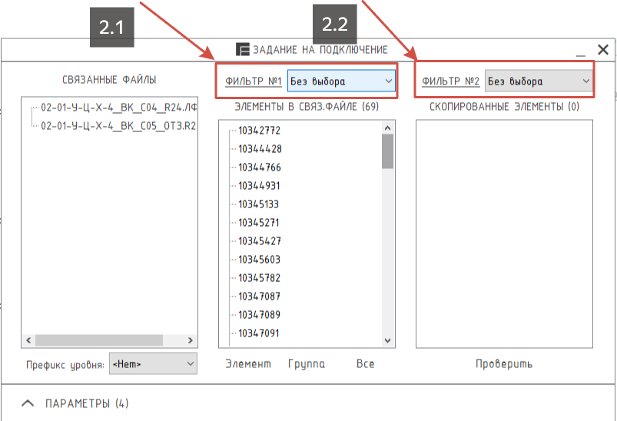The image size is (617, 421).
Task: Expand the ПАРАМЕТРЫ (4) section chevron
Action: point(28,403)
